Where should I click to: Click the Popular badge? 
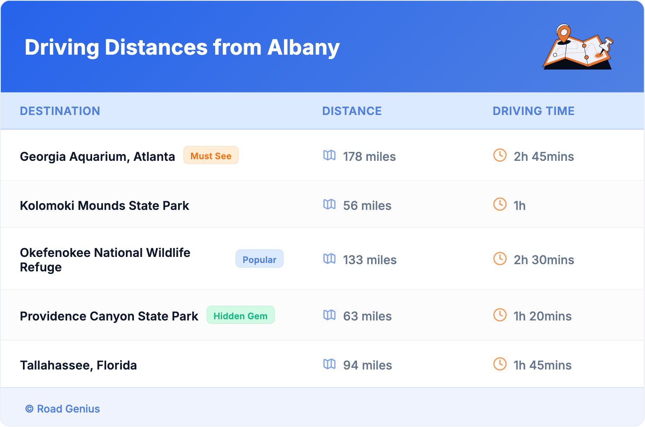tap(259, 259)
